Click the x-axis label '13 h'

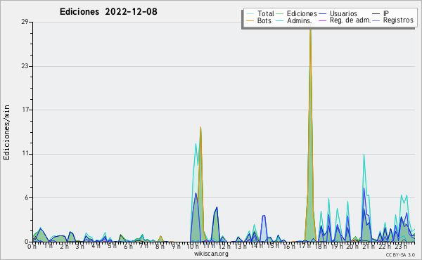pyautogui.click(x=241, y=247)
